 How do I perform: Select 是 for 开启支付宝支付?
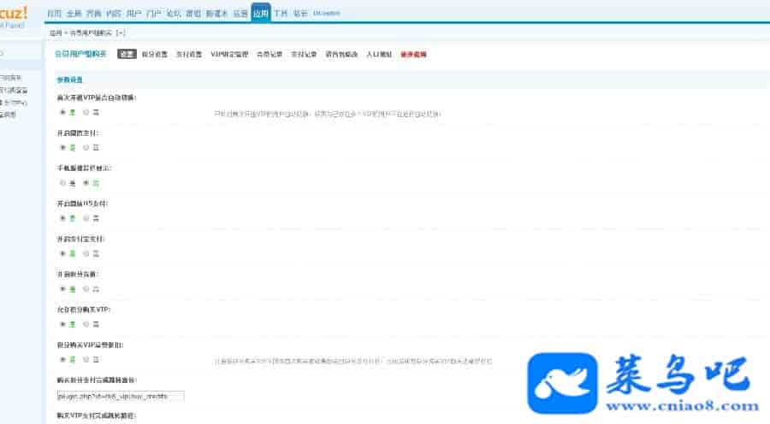(x=62, y=254)
